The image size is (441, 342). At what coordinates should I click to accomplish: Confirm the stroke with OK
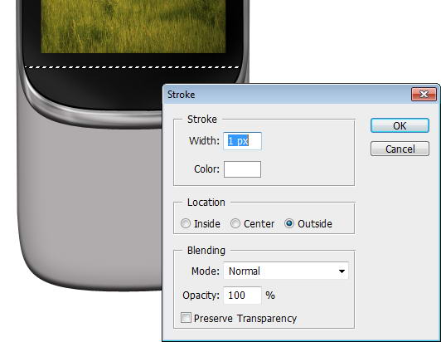(x=400, y=125)
